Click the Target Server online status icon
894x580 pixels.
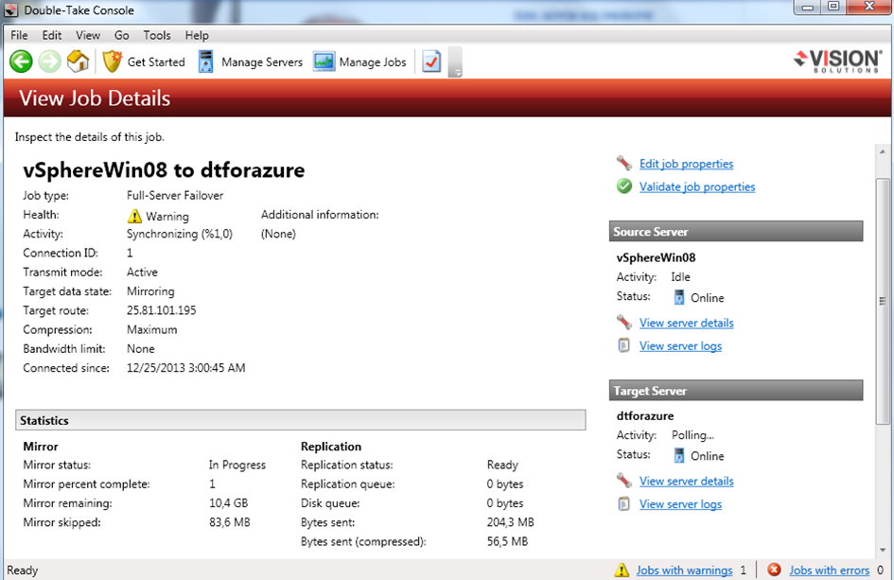(679, 455)
